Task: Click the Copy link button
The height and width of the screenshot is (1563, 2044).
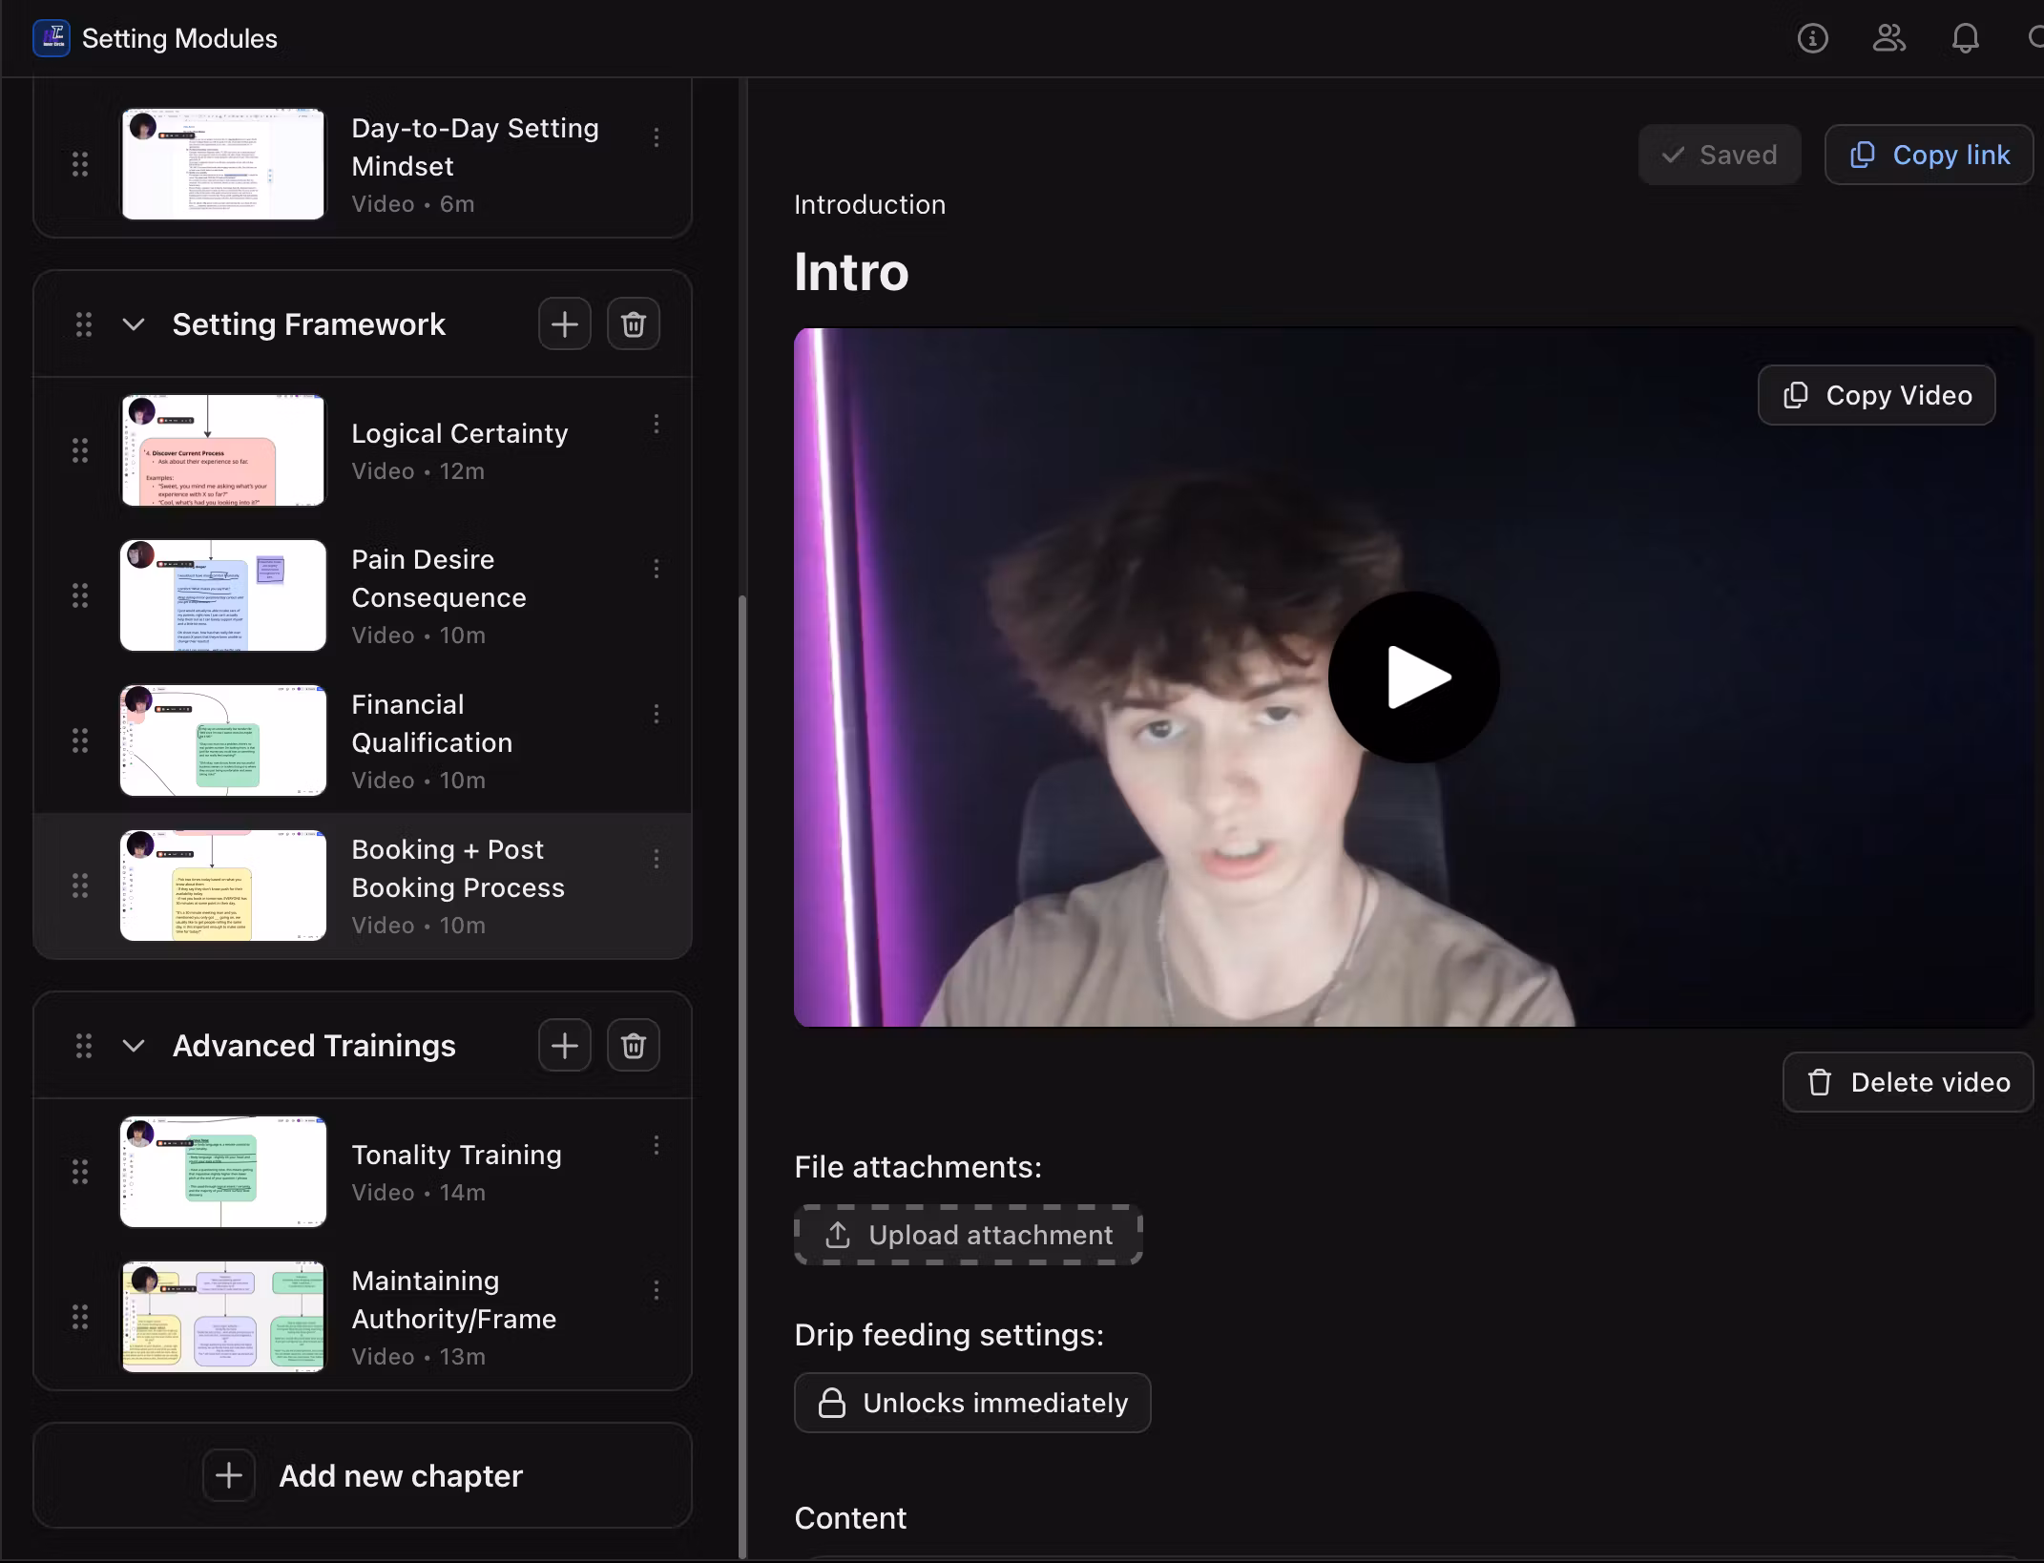Action: (1929, 155)
